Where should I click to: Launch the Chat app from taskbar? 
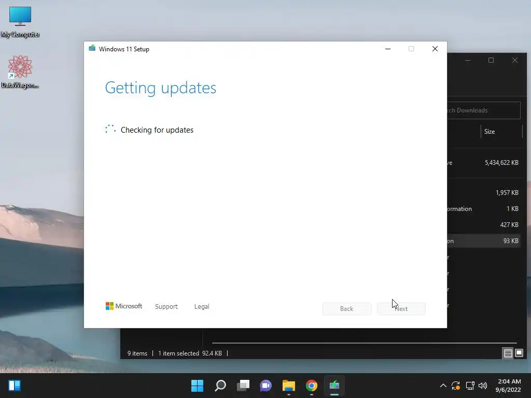(265, 385)
